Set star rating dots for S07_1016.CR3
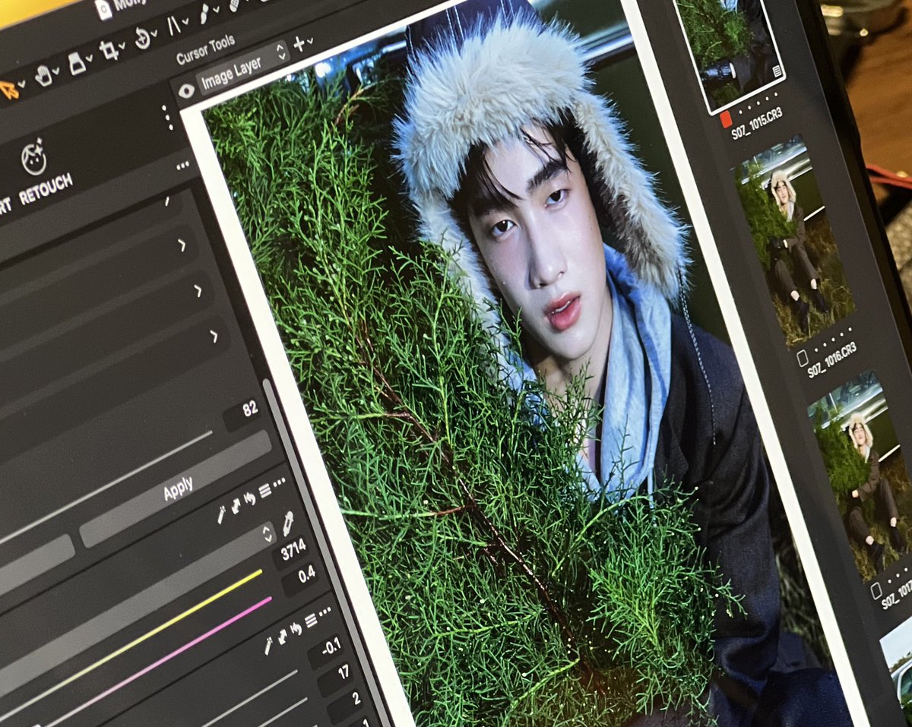This screenshot has width=912, height=727. click(833, 341)
